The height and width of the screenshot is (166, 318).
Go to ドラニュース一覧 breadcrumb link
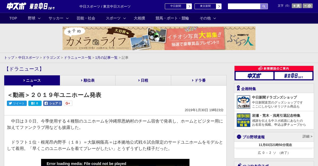(x=78, y=58)
